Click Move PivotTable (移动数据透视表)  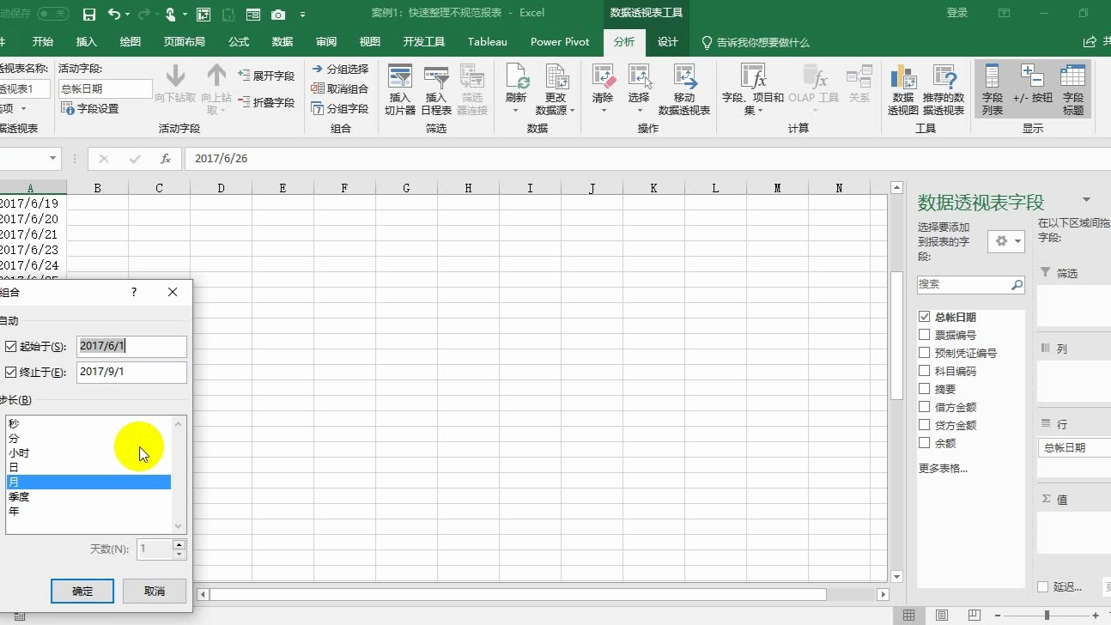[x=684, y=90]
